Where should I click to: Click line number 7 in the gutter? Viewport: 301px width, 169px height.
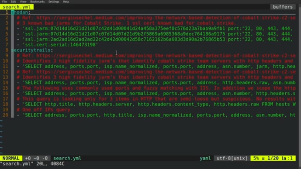7,45
